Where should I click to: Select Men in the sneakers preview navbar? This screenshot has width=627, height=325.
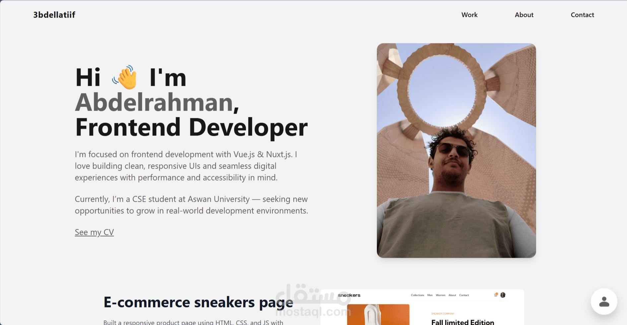pos(430,295)
